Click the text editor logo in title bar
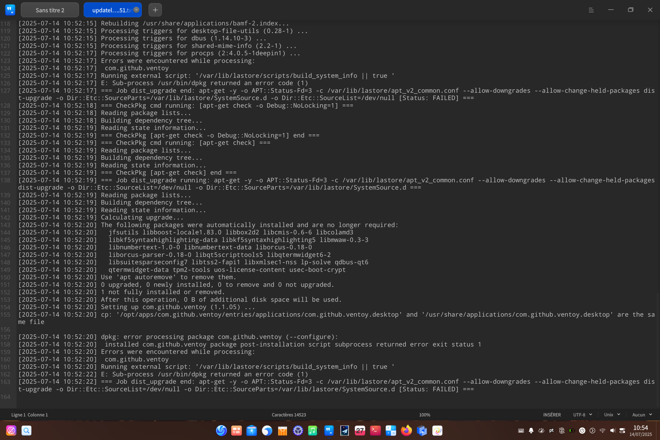The height and width of the screenshot is (440, 660). tap(10, 10)
